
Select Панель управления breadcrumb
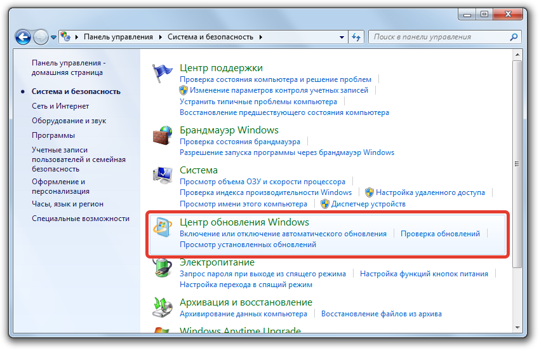tap(118, 37)
